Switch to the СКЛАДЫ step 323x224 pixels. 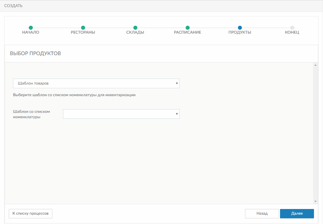click(x=135, y=30)
